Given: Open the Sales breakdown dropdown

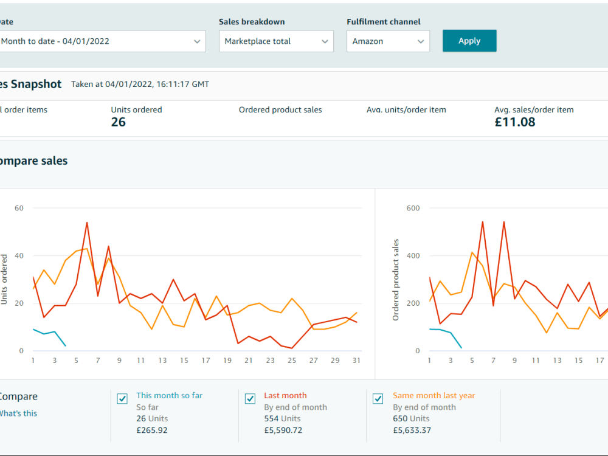Looking at the screenshot, I should (276, 41).
